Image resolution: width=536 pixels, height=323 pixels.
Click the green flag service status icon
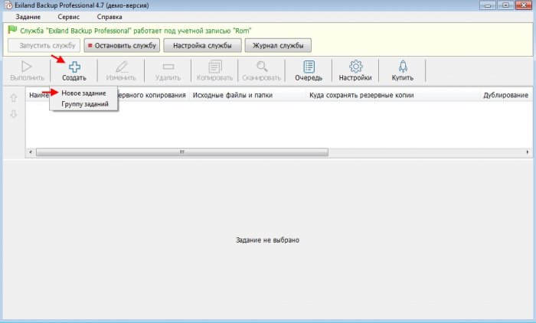click(12, 30)
